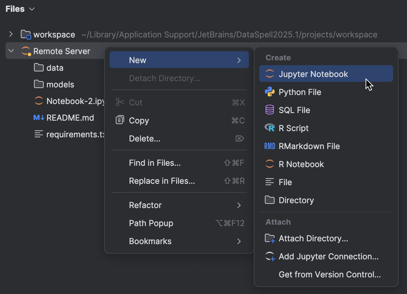Open the Bookmarks submenu
Image resolution: width=407 pixels, height=294 pixels.
tap(150, 241)
